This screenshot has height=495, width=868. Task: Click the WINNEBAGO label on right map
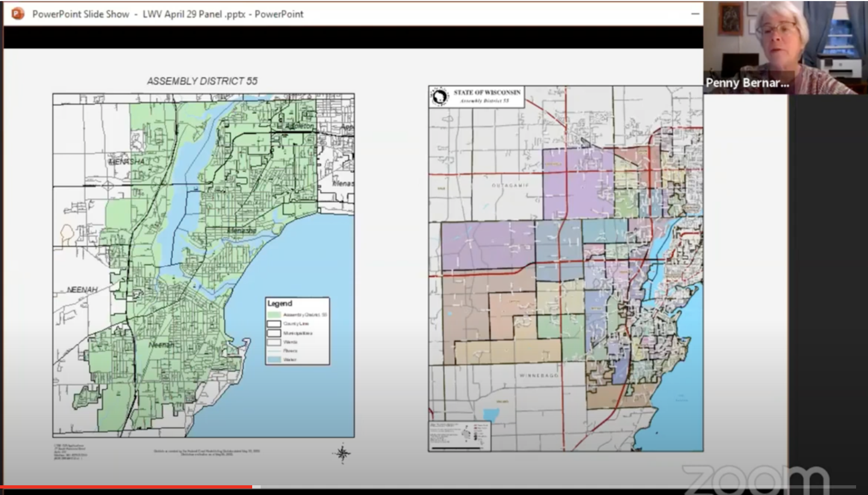[538, 375]
